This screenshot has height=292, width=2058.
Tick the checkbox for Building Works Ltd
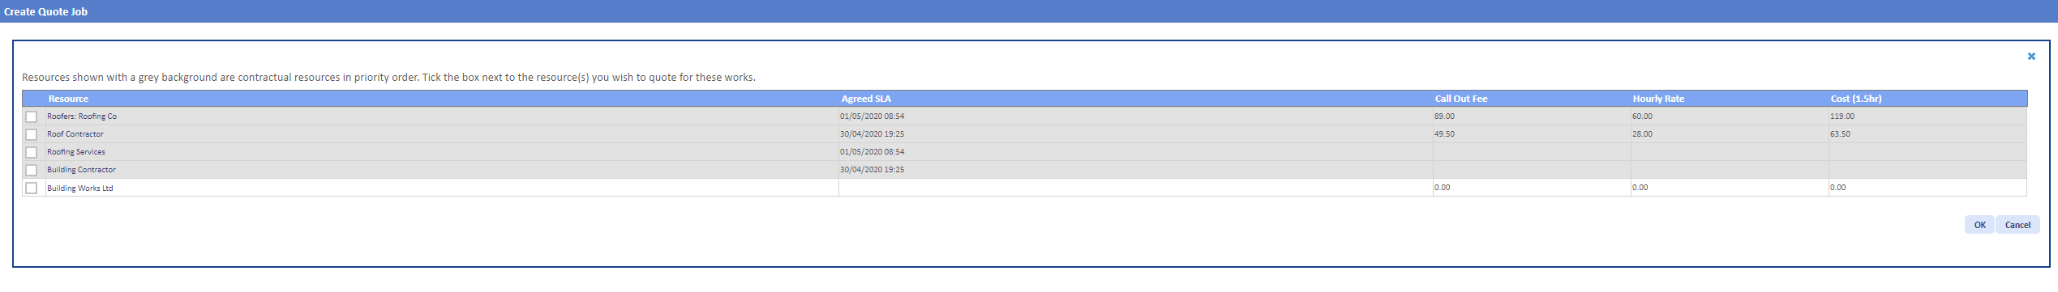(x=32, y=188)
